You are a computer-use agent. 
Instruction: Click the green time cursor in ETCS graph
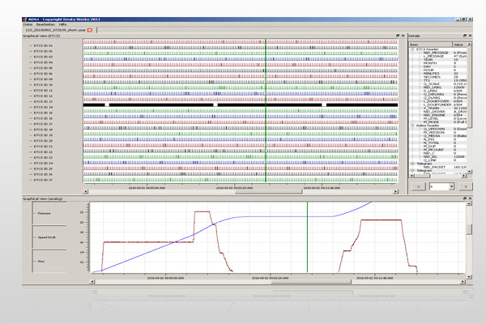tap(266, 110)
